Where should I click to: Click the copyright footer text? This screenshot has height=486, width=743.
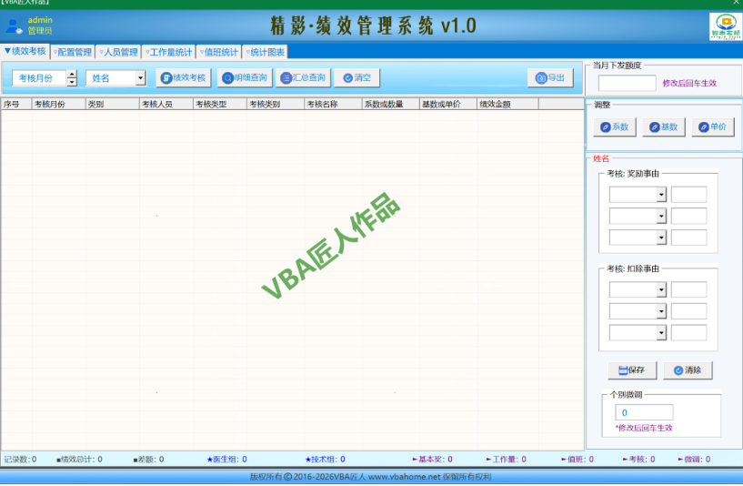point(370,477)
